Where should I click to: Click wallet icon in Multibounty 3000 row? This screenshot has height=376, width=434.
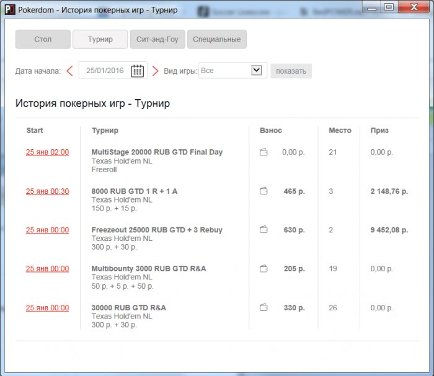point(263,268)
